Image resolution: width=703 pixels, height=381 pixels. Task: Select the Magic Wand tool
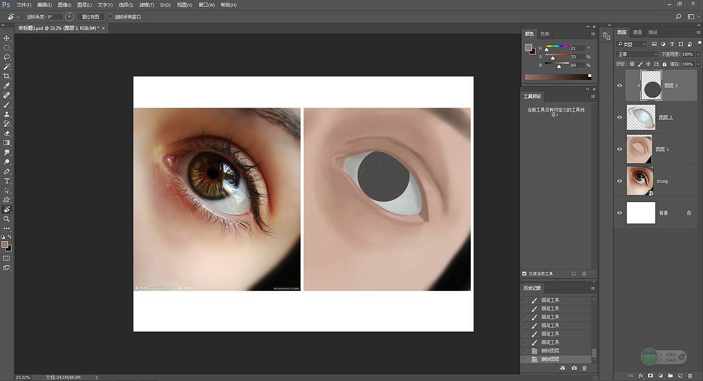coord(7,67)
